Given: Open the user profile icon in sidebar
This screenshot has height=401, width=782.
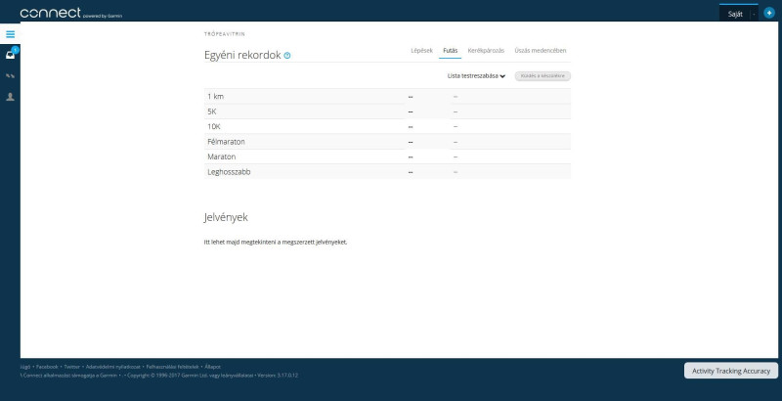Looking at the screenshot, I should [x=10, y=97].
